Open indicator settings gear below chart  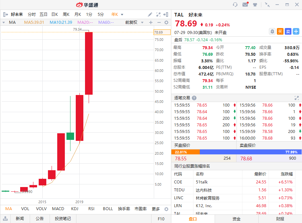(x=166, y=209)
